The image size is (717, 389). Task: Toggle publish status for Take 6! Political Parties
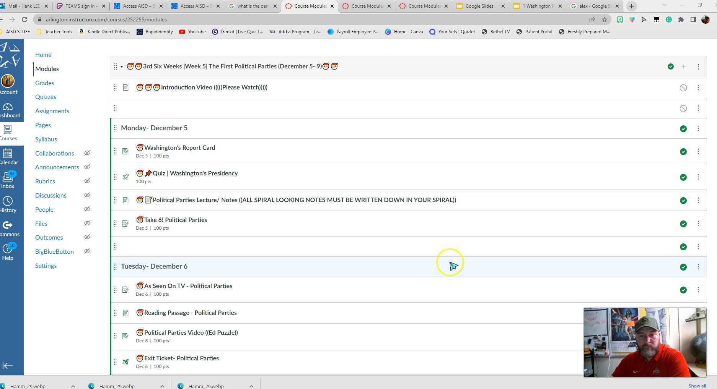(683, 224)
